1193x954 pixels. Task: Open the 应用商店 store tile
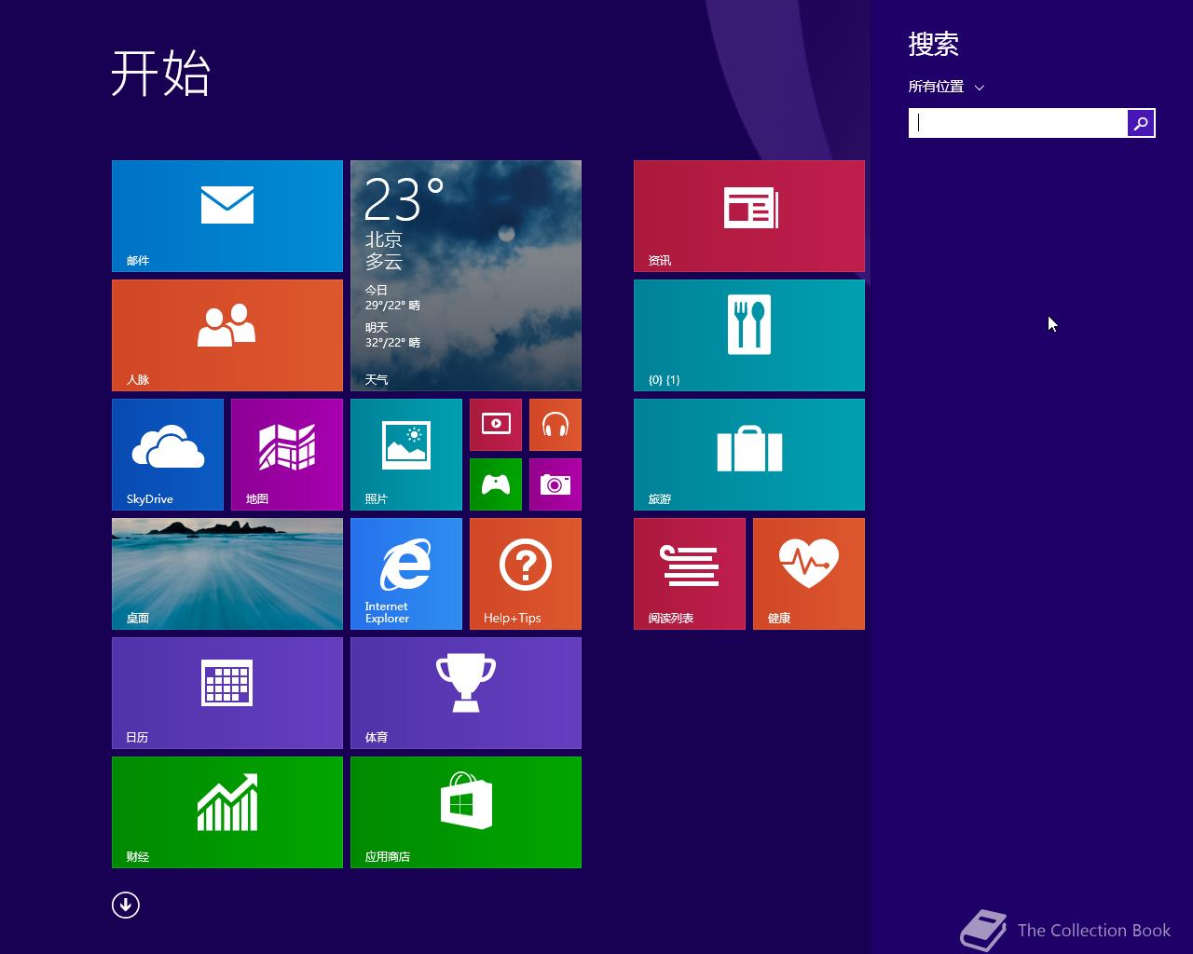[466, 812]
